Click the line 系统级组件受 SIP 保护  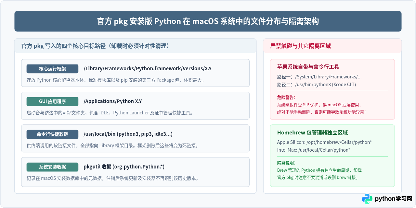[x=319, y=105]
